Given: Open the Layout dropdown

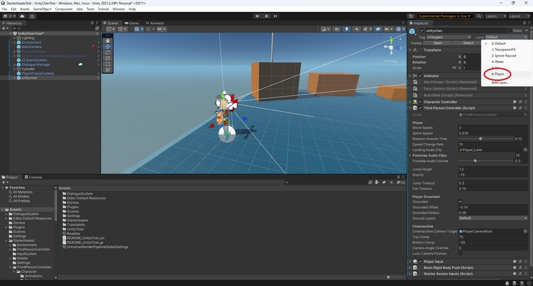Looking at the screenshot, I should coord(519,16).
